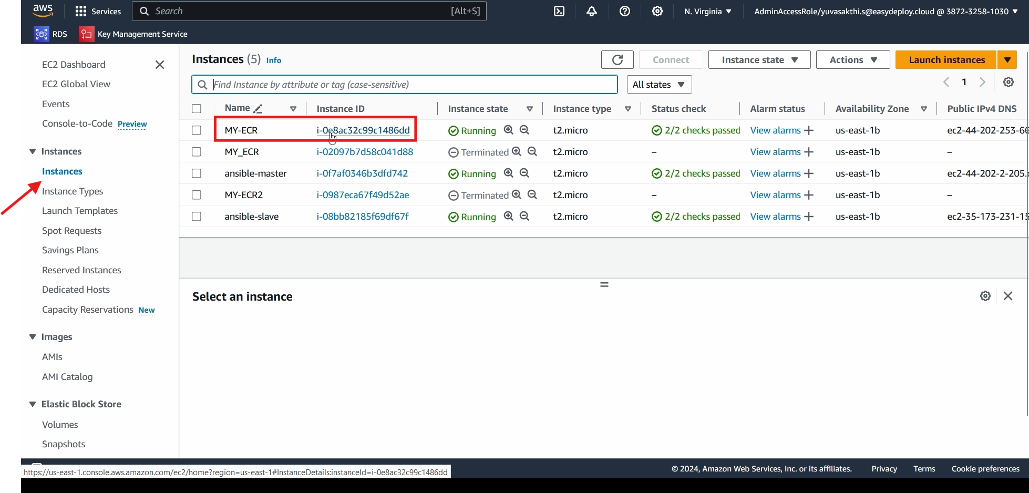Open the Instances Info link
The image size is (1029, 493).
pos(274,60)
